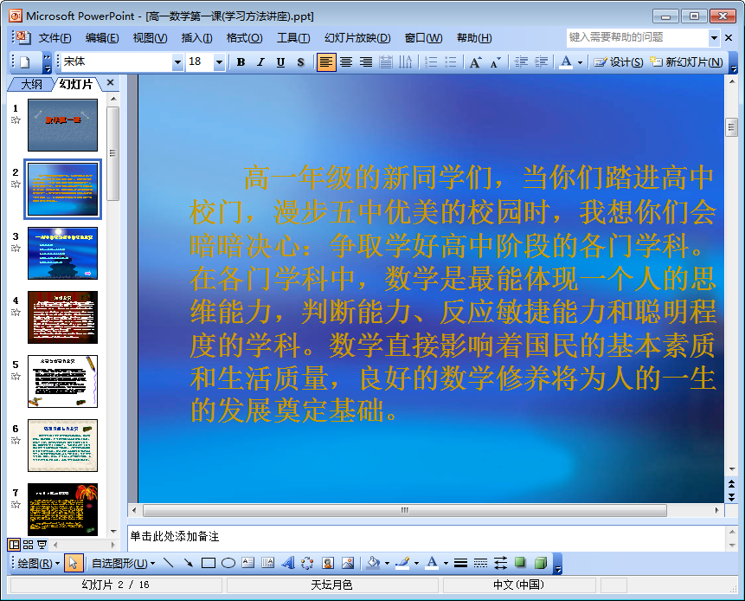Viewport: 745px width, 601px height.
Task: Create a new blank document icon
Action: 25,62
